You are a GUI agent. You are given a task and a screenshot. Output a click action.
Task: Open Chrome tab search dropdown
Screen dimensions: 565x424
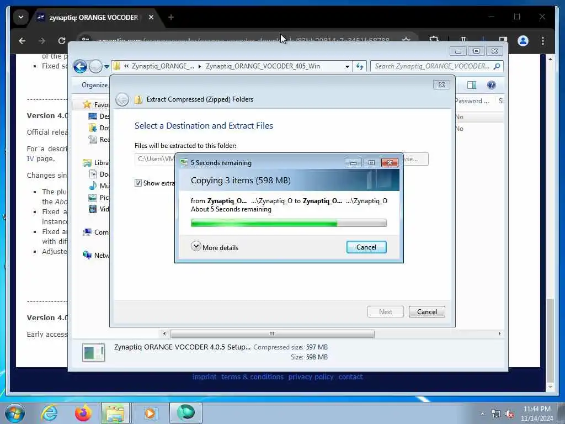point(21,17)
